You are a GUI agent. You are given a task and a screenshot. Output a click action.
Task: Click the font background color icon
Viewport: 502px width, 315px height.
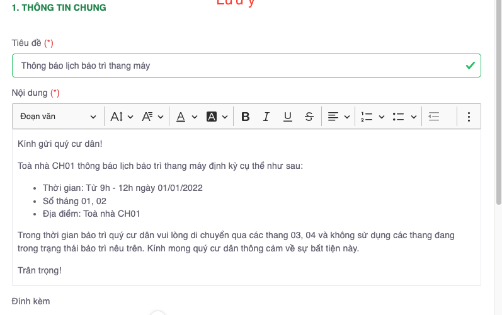click(212, 117)
